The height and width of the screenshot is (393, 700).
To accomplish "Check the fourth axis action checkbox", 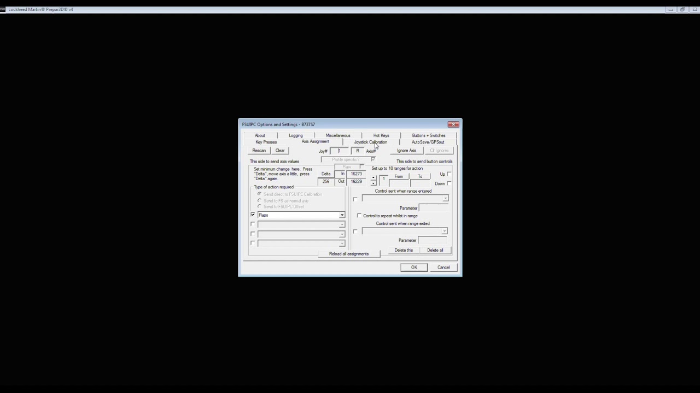I will [x=253, y=243].
